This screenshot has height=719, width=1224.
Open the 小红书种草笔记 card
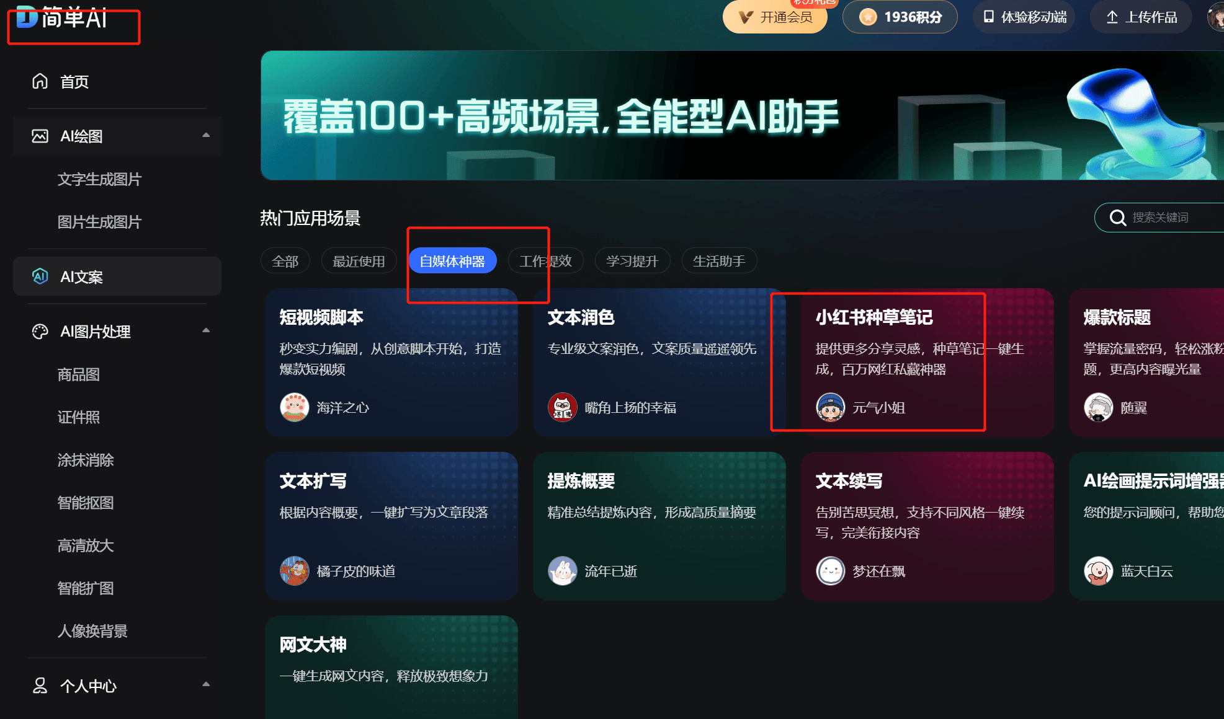tap(927, 363)
